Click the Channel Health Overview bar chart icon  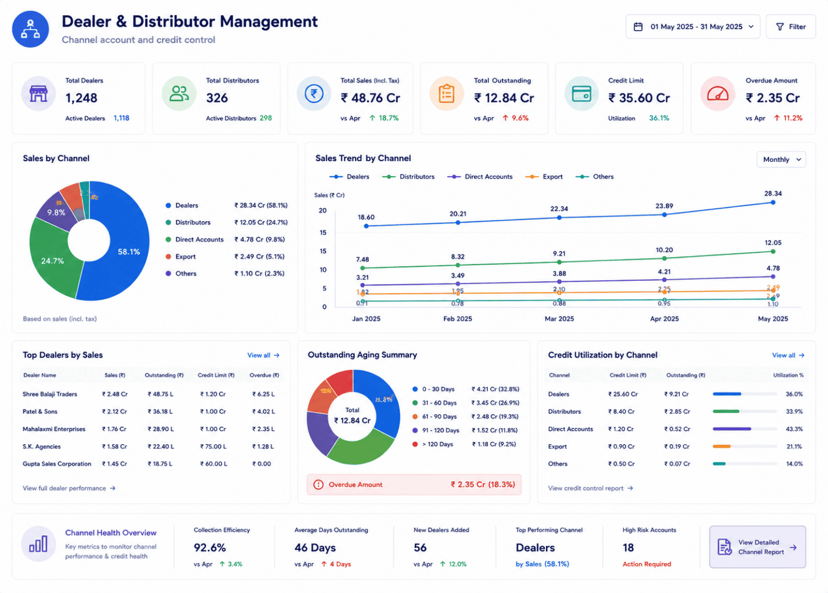click(38, 544)
